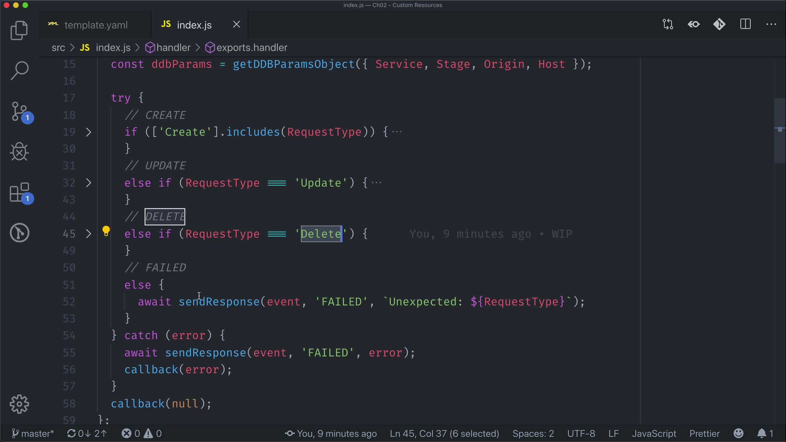Switch to the template.yaml tab

(x=95, y=25)
